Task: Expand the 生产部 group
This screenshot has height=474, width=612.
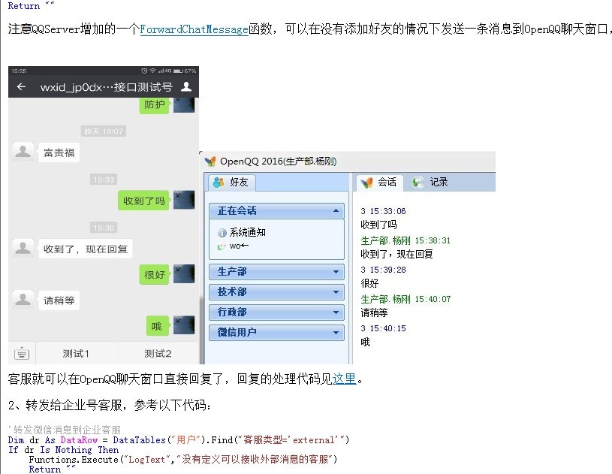Action: [x=335, y=272]
